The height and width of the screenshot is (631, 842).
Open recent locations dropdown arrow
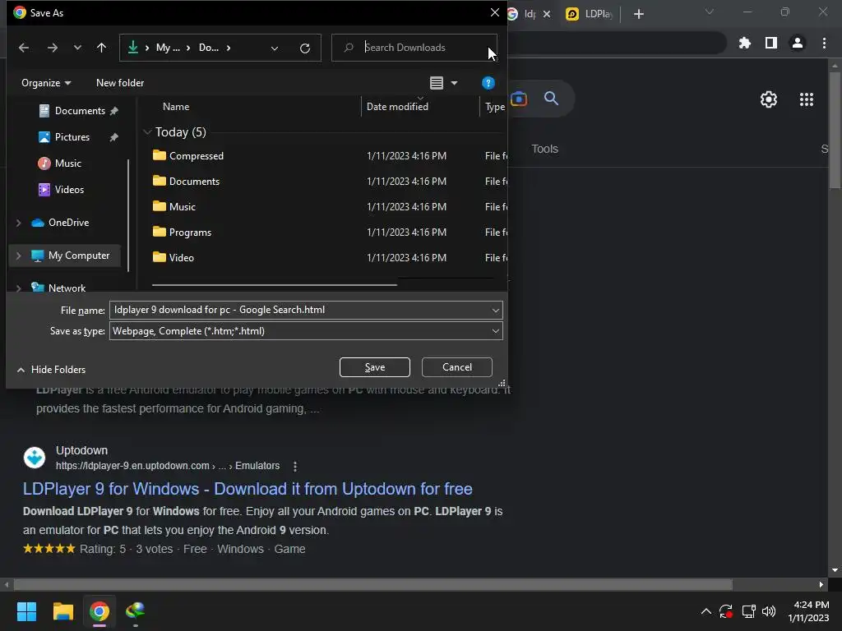[77, 48]
